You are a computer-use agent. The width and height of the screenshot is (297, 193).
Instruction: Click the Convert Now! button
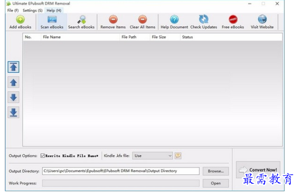258,170
